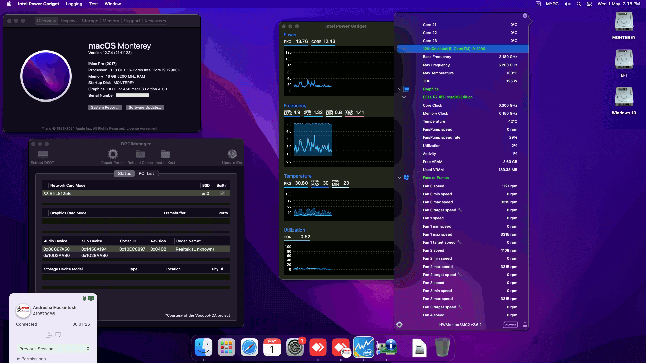Open the Previous Session dropdown in AnyDesk
646x363 pixels.
click(54, 349)
